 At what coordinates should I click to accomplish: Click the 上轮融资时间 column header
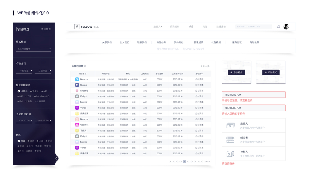coord(177,73)
